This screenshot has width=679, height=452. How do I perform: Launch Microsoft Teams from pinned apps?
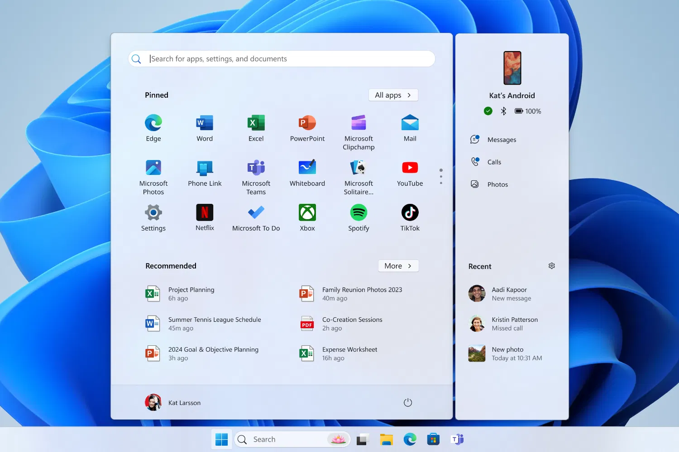tap(256, 177)
